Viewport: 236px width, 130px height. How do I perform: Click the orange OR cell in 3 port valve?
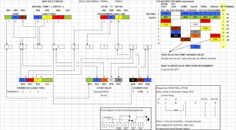click(104, 80)
